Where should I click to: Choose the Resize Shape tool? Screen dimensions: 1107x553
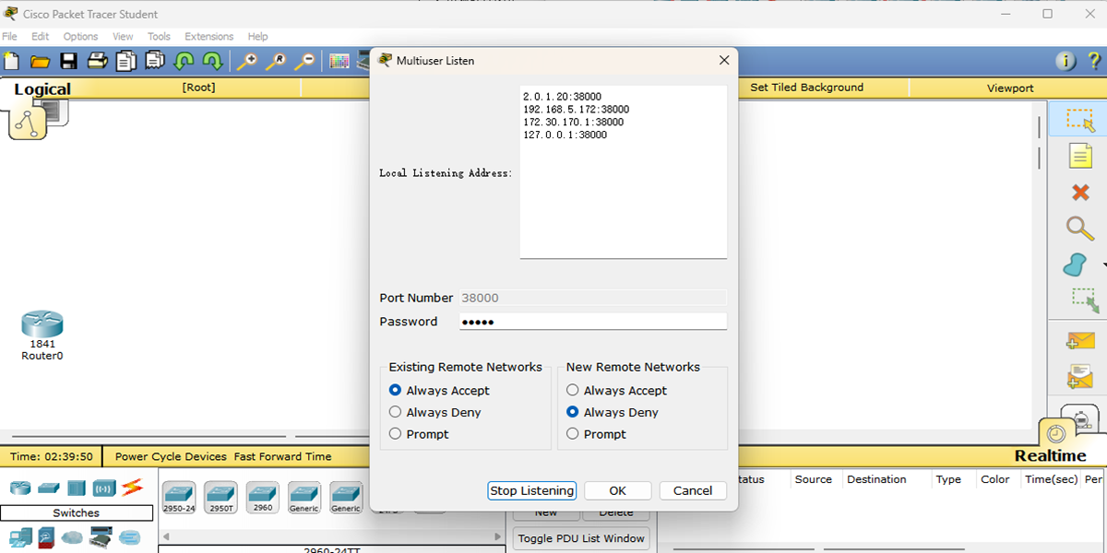1084,300
